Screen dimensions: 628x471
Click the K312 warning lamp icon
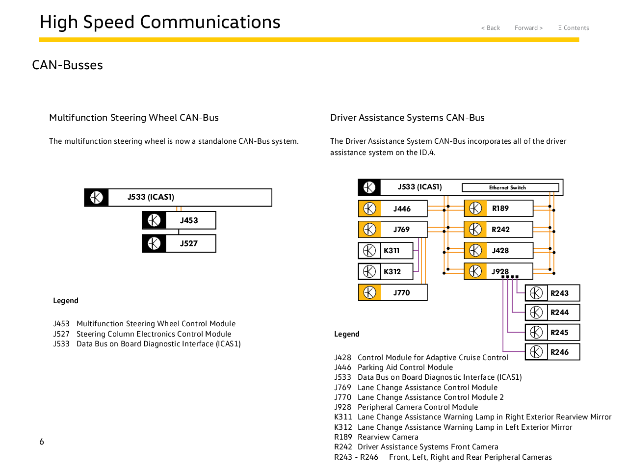pyautogui.click(x=369, y=271)
